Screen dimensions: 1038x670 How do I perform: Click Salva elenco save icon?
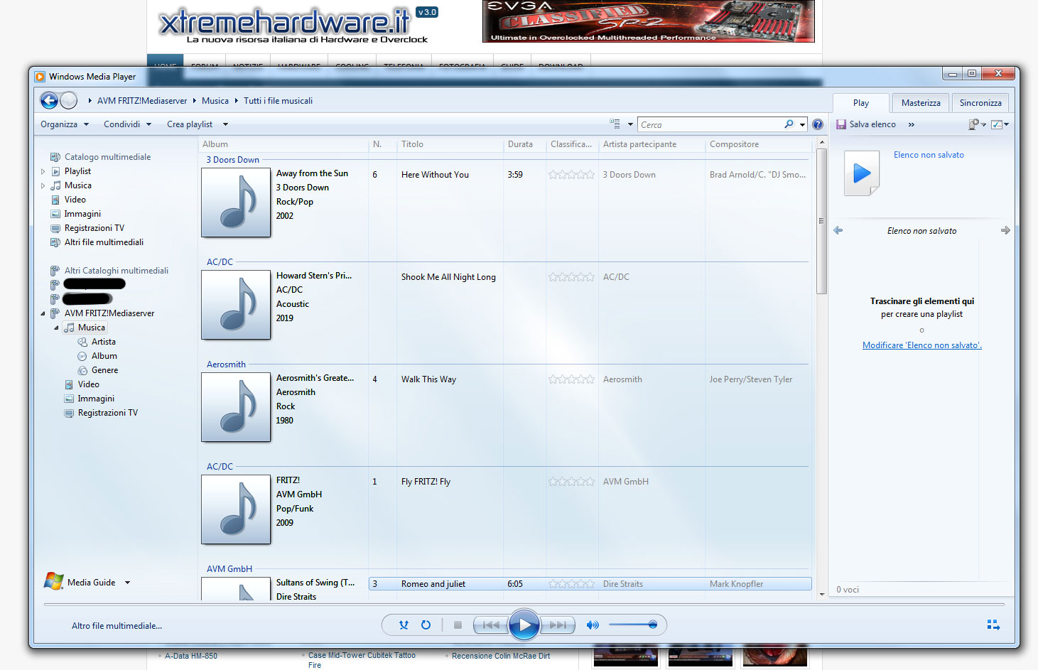(x=841, y=124)
